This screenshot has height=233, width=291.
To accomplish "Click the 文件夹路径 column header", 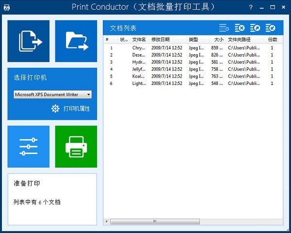I will (x=239, y=39).
